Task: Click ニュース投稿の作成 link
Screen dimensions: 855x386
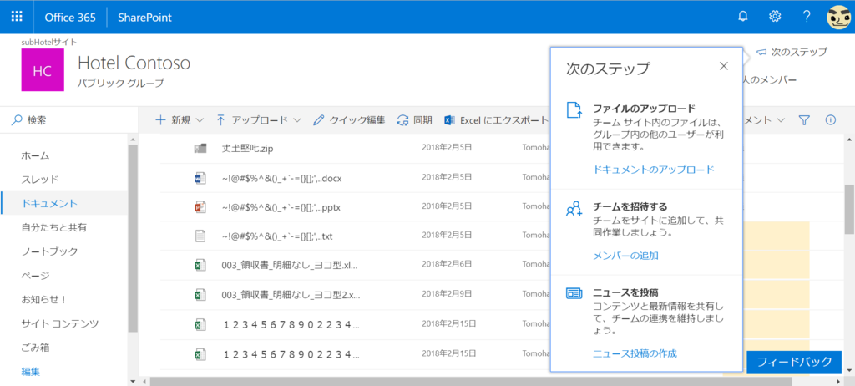Action: coord(635,353)
